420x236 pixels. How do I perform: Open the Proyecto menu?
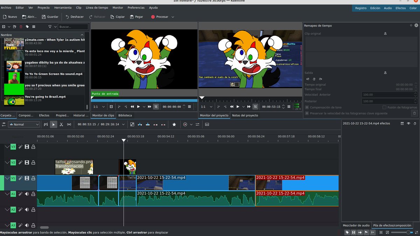click(x=43, y=7)
